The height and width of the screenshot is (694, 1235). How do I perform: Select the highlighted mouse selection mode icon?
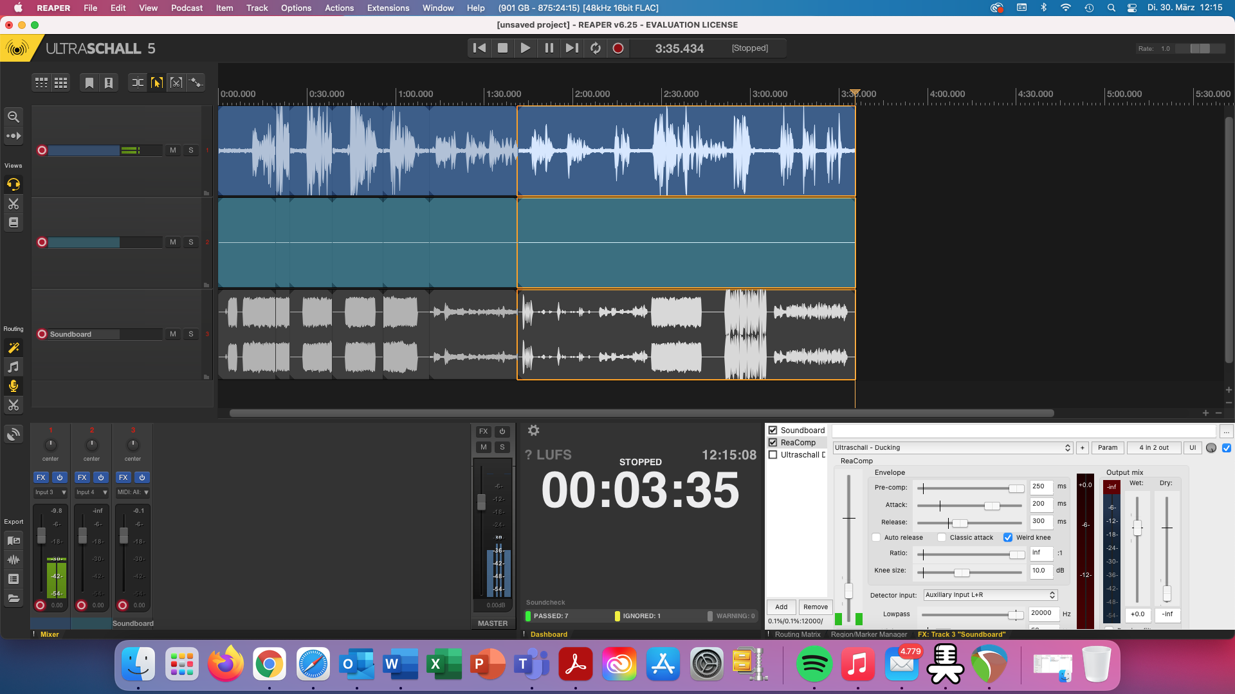156,83
